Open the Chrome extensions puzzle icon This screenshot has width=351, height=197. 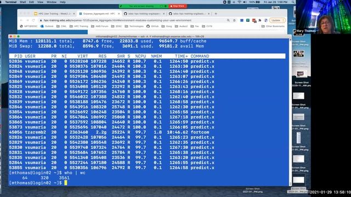[260, 20]
